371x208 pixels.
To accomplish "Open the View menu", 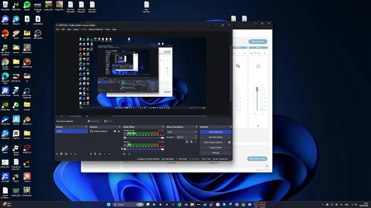I will [69, 29].
